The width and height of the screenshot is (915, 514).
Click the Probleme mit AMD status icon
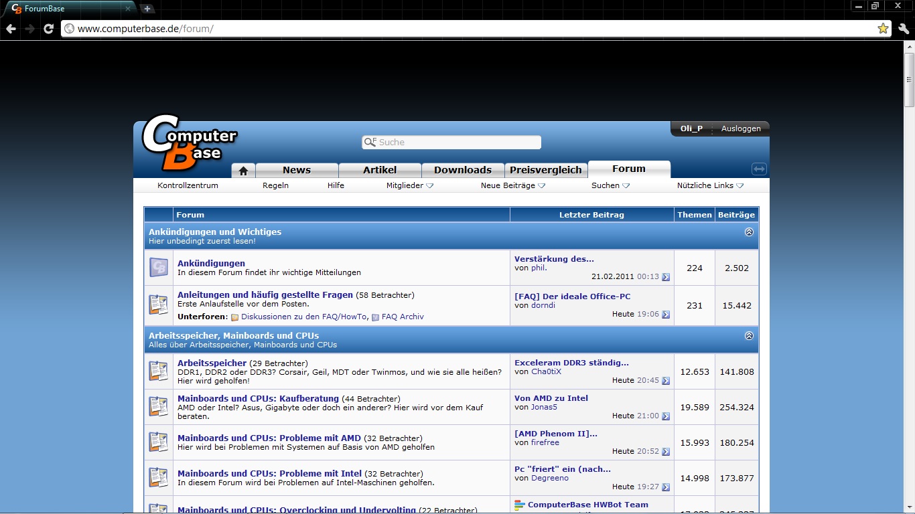pos(159,442)
